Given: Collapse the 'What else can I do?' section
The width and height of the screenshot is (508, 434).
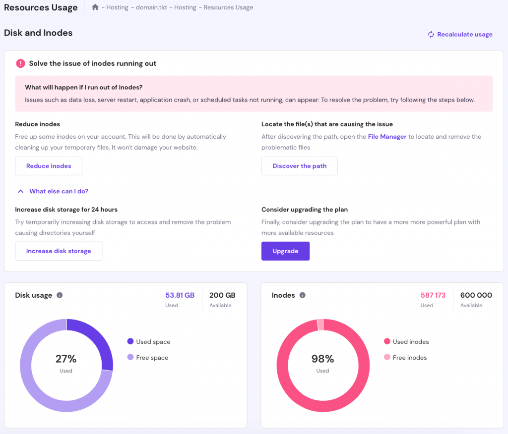Looking at the screenshot, I should 53,191.
